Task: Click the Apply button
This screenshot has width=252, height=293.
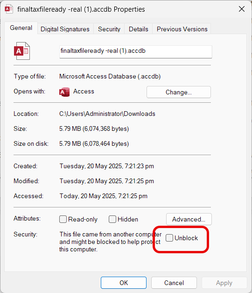Action: (x=224, y=283)
